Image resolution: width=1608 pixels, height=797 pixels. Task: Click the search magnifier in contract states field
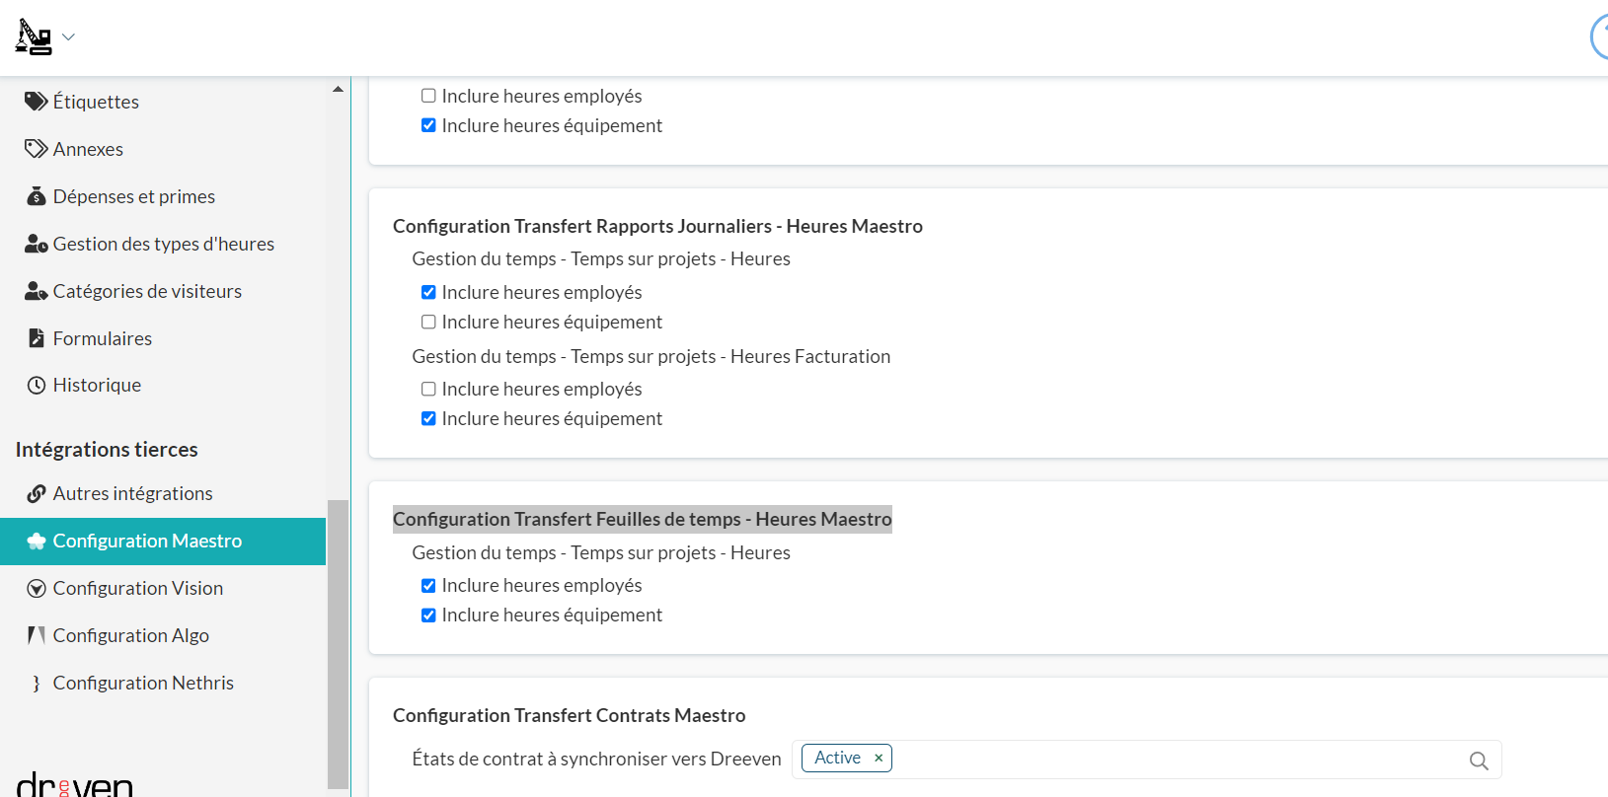click(1479, 761)
